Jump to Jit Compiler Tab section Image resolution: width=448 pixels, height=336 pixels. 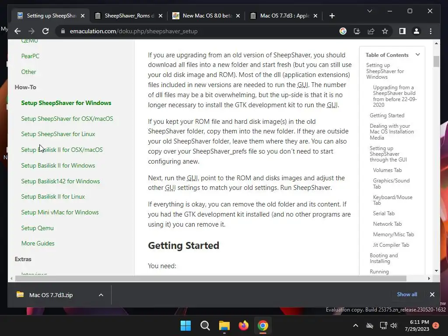(x=391, y=245)
